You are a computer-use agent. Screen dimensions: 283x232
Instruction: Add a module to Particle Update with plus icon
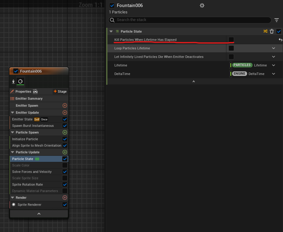(x=65, y=152)
